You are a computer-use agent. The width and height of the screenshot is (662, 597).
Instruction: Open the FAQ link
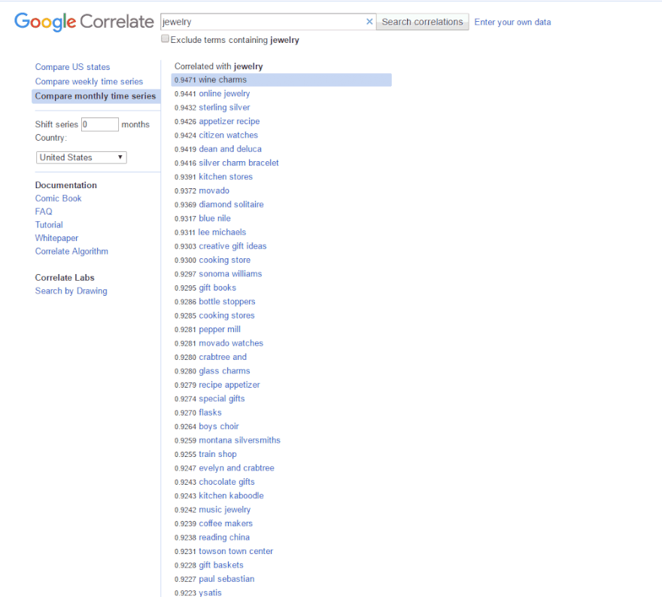44,212
